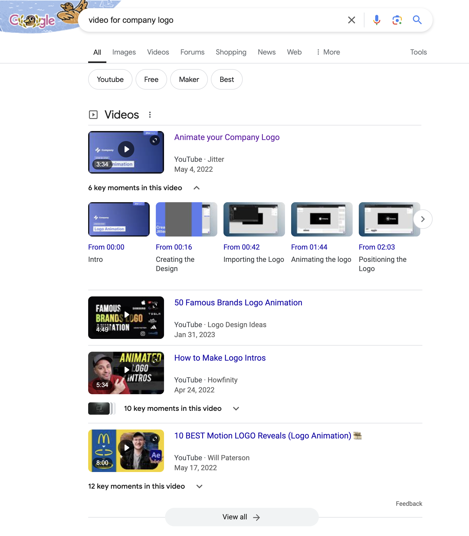Image resolution: width=469 pixels, height=536 pixels.
Task: Clear the search box with the X icon
Action: click(351, 20)
